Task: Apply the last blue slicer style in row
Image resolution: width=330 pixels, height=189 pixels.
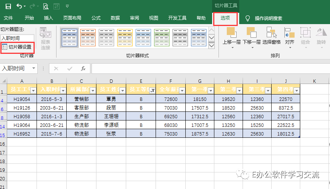Action: point(199,38)
